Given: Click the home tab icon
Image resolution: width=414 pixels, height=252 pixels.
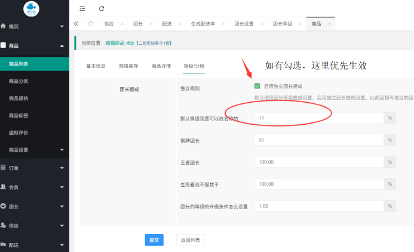Looking at the screenshot, I should tap(90, 24).
